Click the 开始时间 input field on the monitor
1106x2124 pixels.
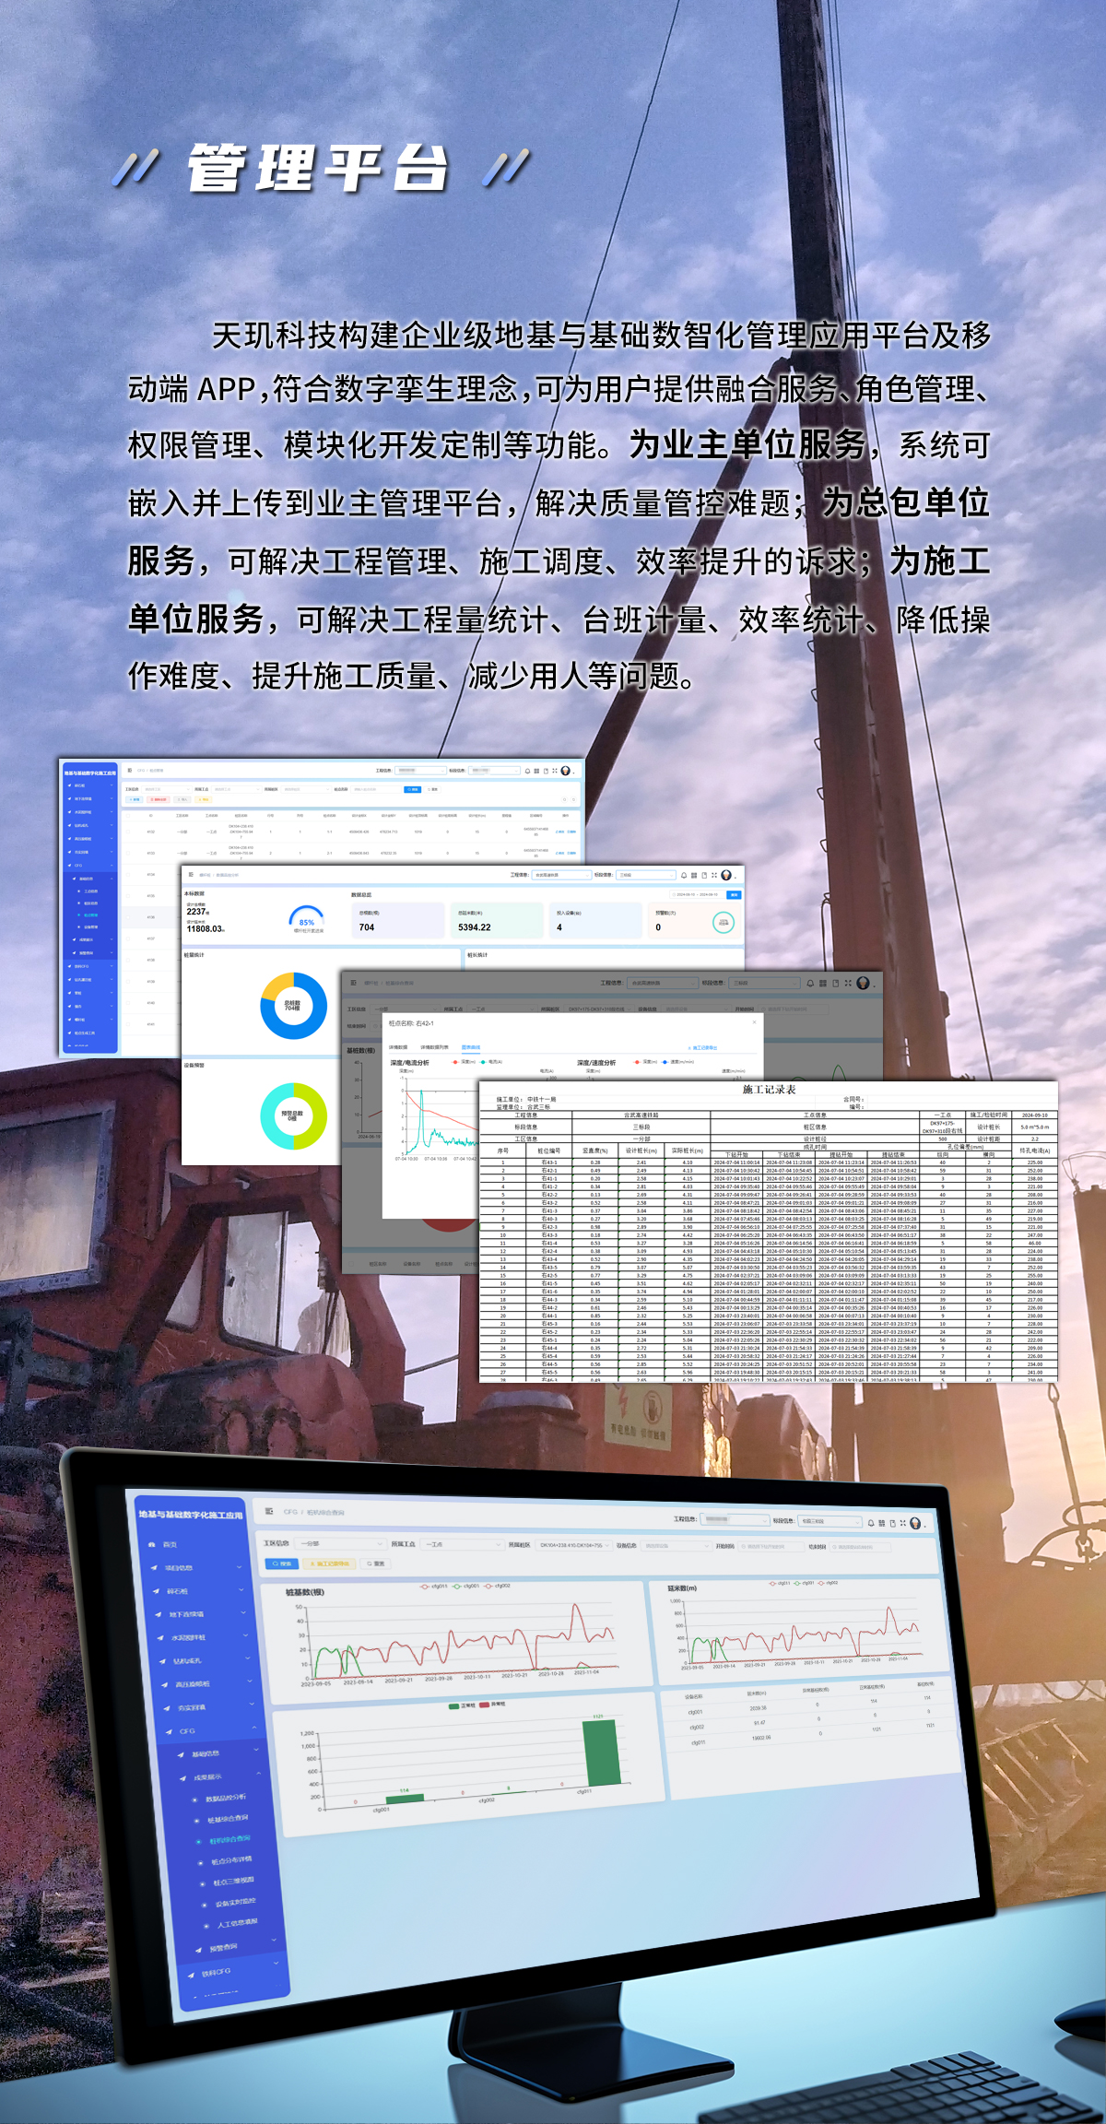coord(771,1547)
